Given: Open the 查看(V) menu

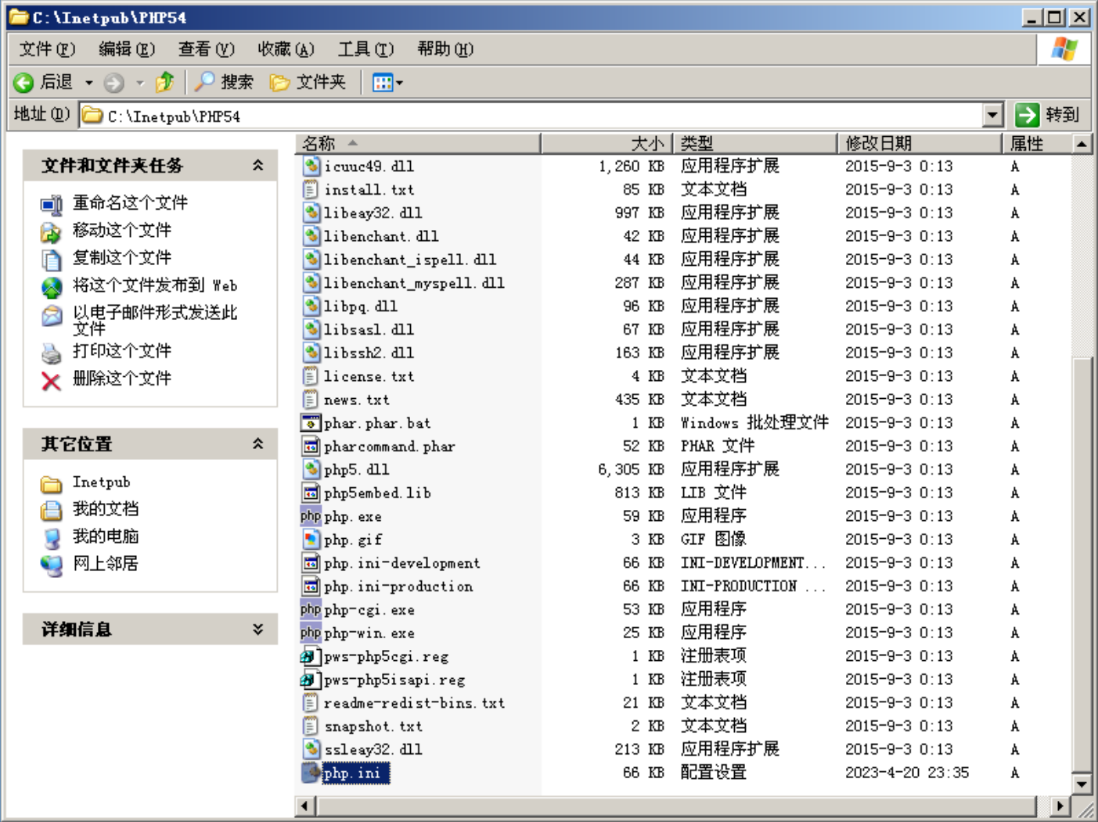Looking at the screenshot, I should click(207, 49).
